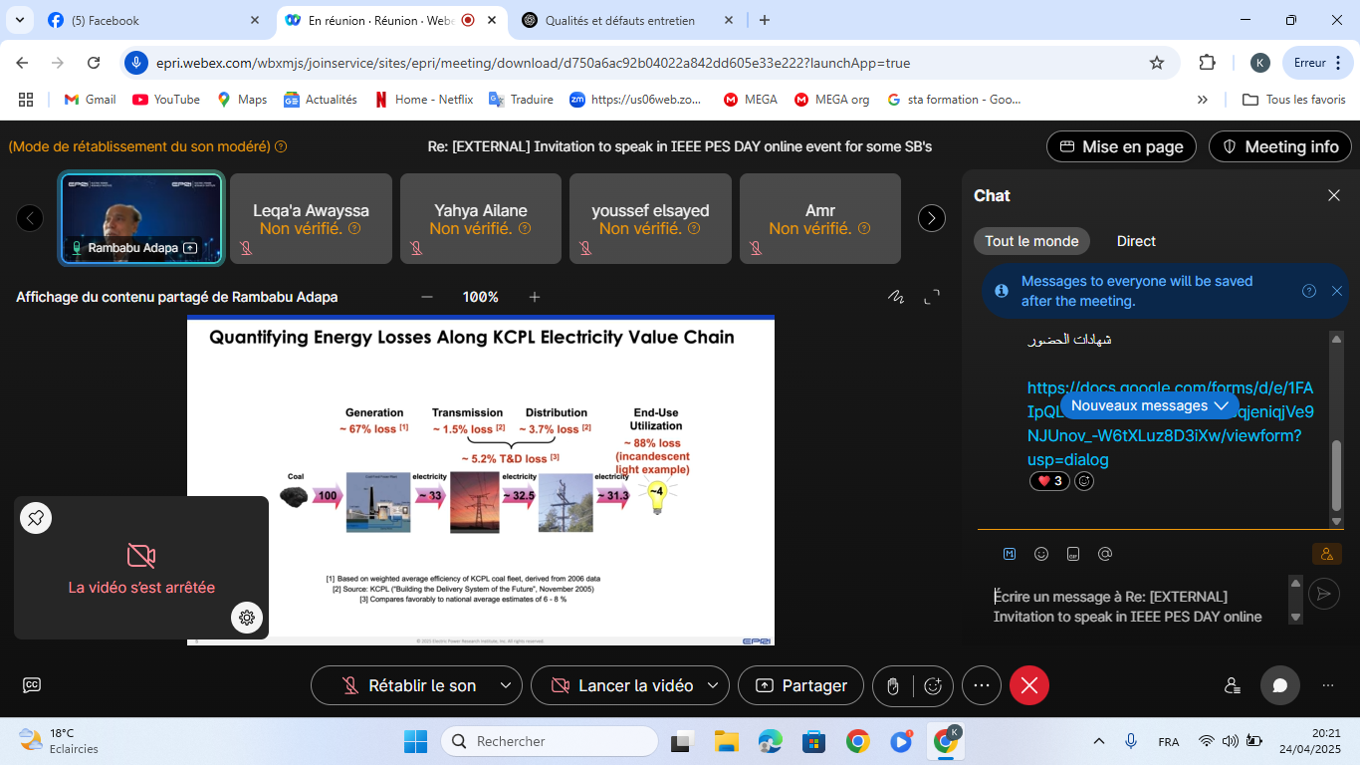Select the Tout le monde tab
1360x765 pixels.
tap(1031, 241)
